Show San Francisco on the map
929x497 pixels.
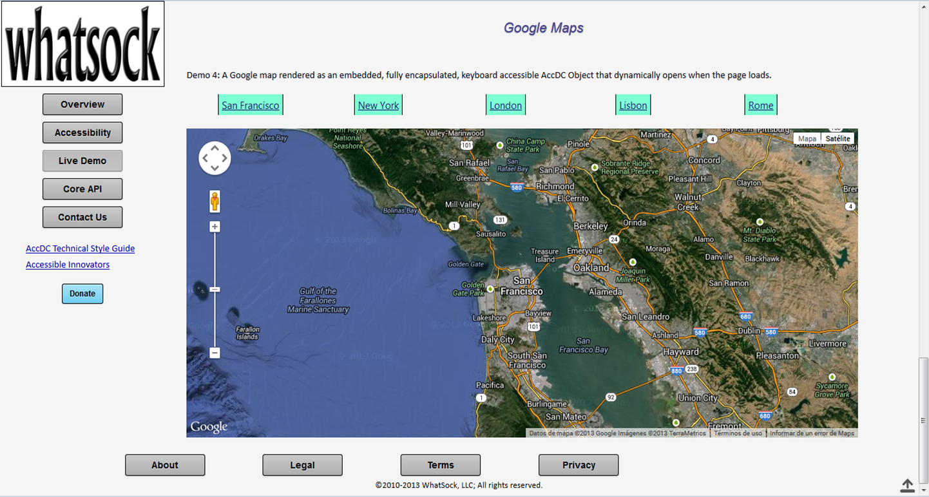click(251, 105)
